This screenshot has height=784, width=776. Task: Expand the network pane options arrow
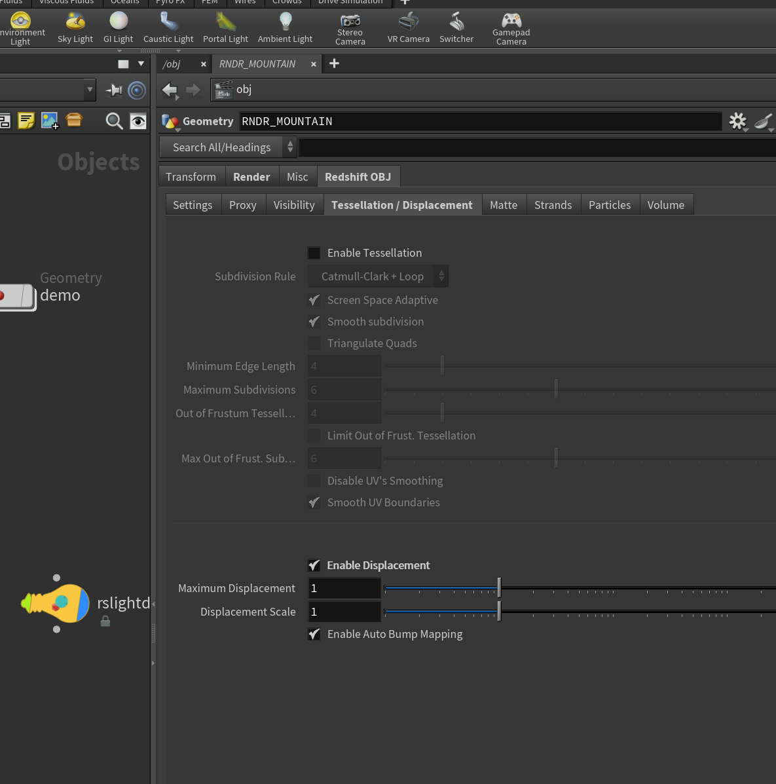141,64
